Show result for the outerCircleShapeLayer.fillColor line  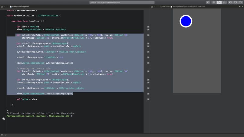(148, 52)
